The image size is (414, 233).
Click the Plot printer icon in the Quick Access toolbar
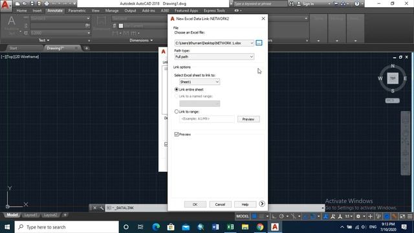pos(47,4)
